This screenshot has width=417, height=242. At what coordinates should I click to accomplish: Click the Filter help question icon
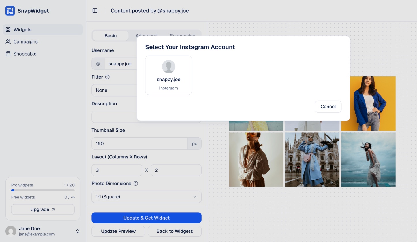107,77
